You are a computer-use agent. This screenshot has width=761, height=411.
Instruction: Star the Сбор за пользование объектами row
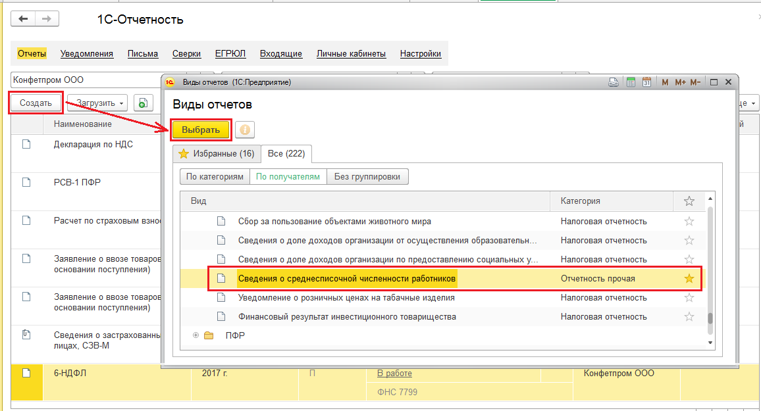689,221
